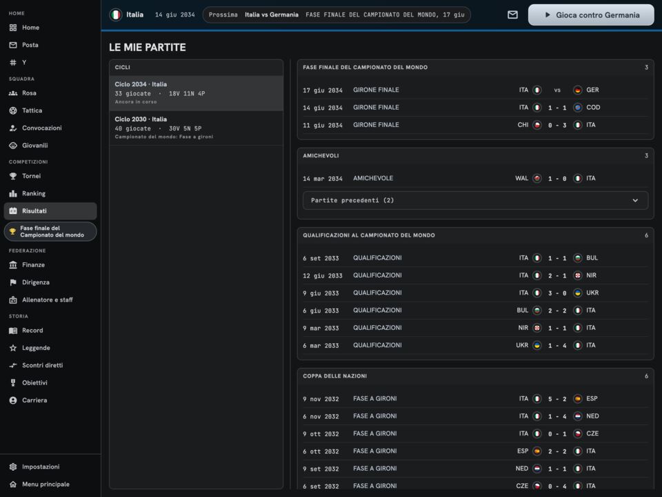Select Ciclo 2034 · Italia cycle
Screen dimensions: 662x497
(197, 93)
